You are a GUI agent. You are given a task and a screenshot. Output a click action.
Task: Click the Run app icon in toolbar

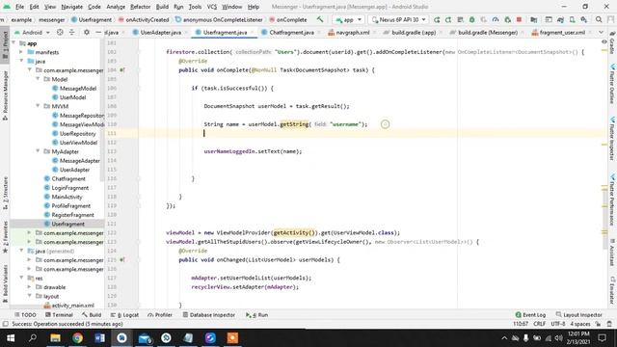click(437, 19)
